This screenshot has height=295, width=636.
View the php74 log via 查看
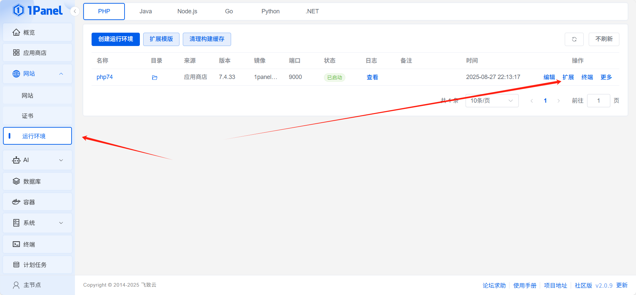tap(372, 77)
